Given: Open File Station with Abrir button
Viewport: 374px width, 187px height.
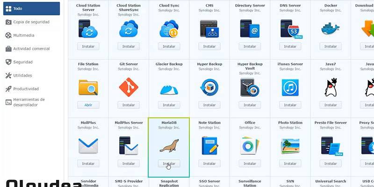Looking at the screenshot, I should click(88, 105).
